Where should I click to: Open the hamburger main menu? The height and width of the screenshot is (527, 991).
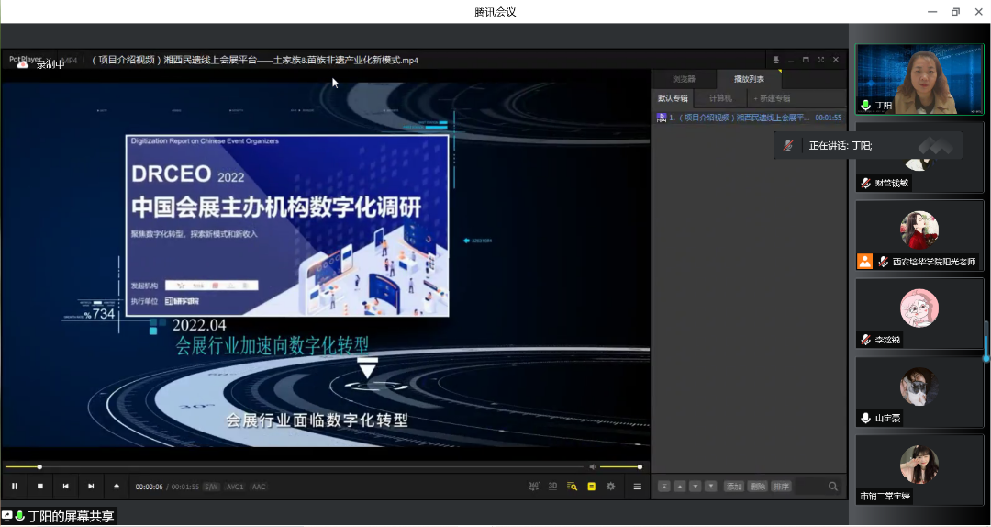point(638,486)
